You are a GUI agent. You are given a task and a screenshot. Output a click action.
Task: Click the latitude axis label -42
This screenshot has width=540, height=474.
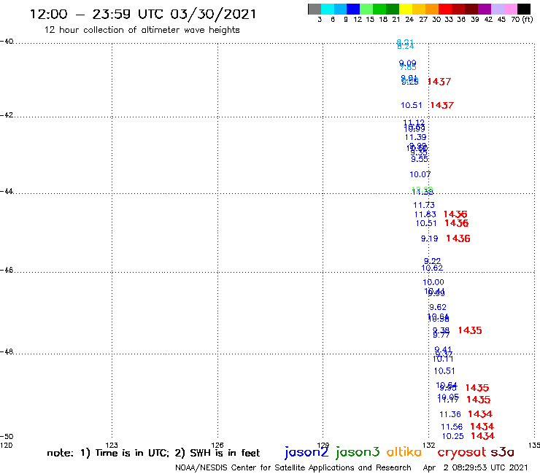(x=7, y=115)
